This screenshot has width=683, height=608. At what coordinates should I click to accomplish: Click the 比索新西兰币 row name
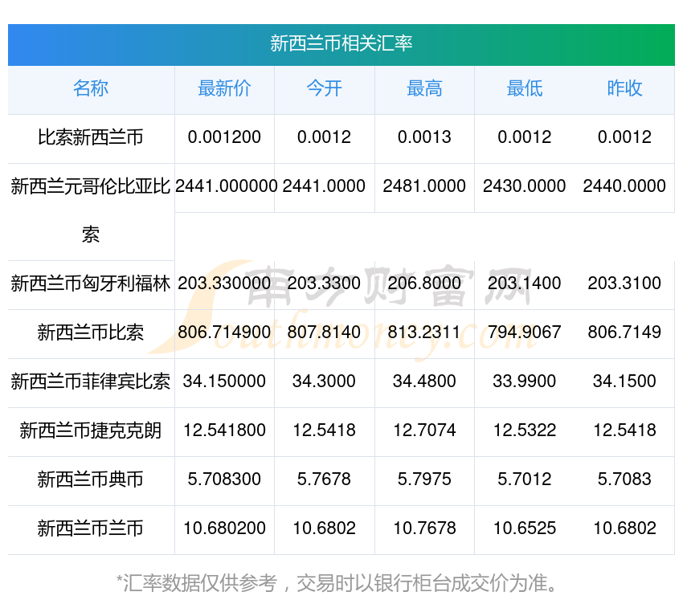[x=91, y=137]
